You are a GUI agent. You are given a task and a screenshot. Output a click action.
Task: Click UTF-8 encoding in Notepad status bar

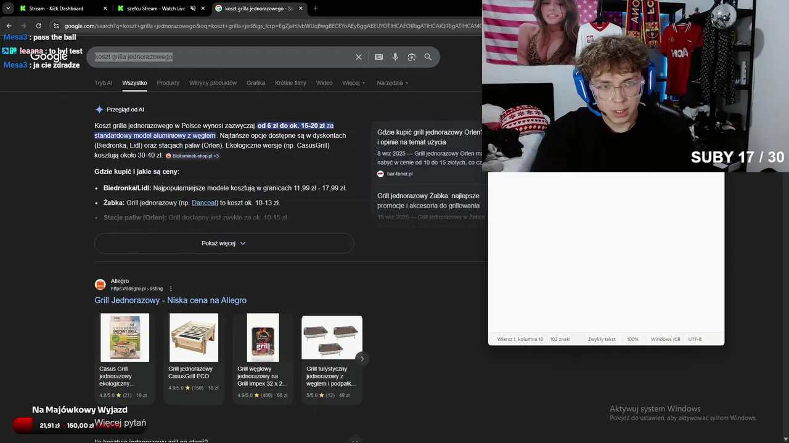click(x=695, y=339)
